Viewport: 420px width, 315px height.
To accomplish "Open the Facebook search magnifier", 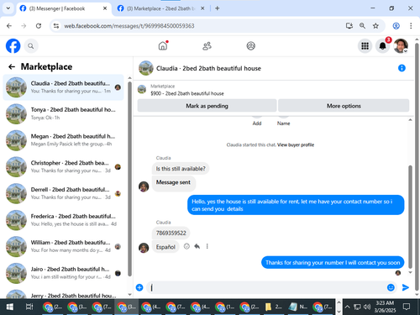I will [31, 46].
